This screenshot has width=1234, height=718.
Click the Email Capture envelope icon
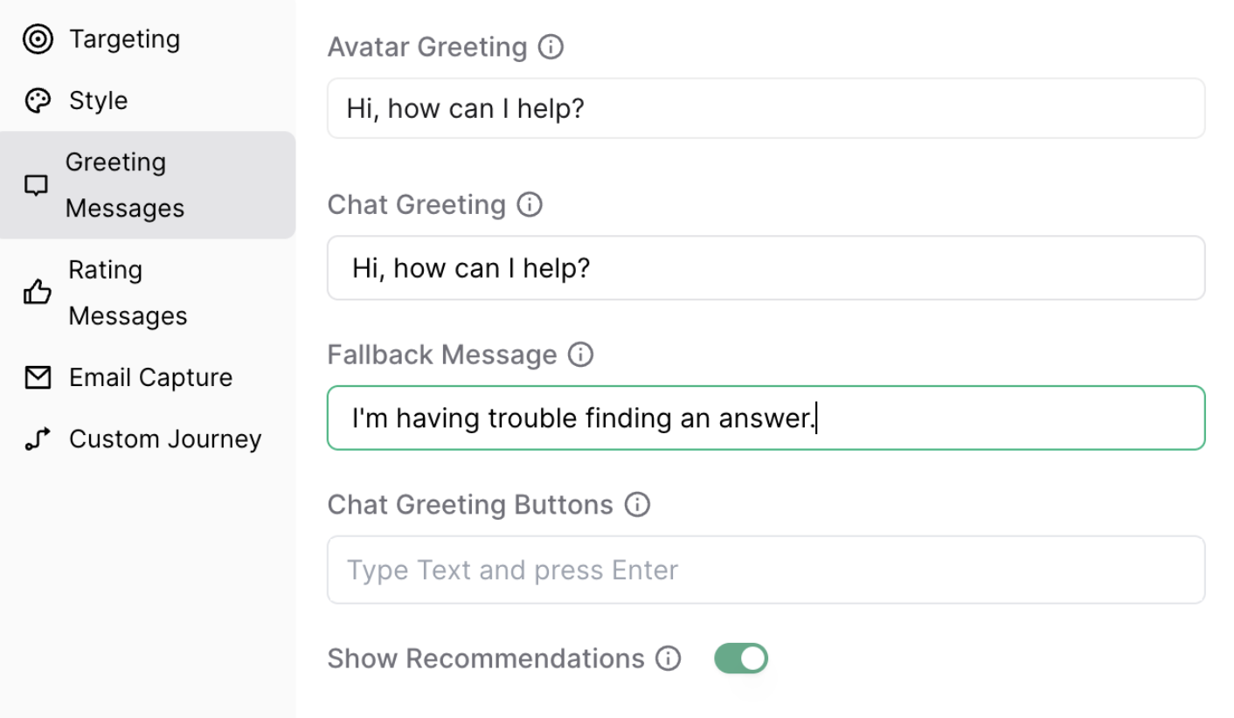pyautogui.click(x=38, y=377)
